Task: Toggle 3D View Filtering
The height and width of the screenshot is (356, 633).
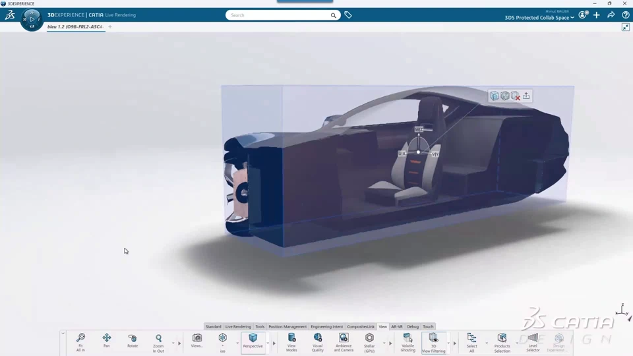Action: (434, 343)
